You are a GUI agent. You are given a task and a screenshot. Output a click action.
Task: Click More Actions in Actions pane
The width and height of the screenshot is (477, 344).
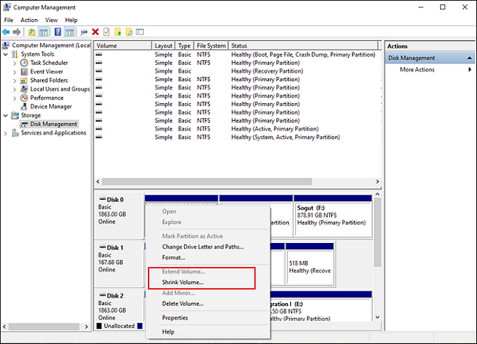click(417, 70)
